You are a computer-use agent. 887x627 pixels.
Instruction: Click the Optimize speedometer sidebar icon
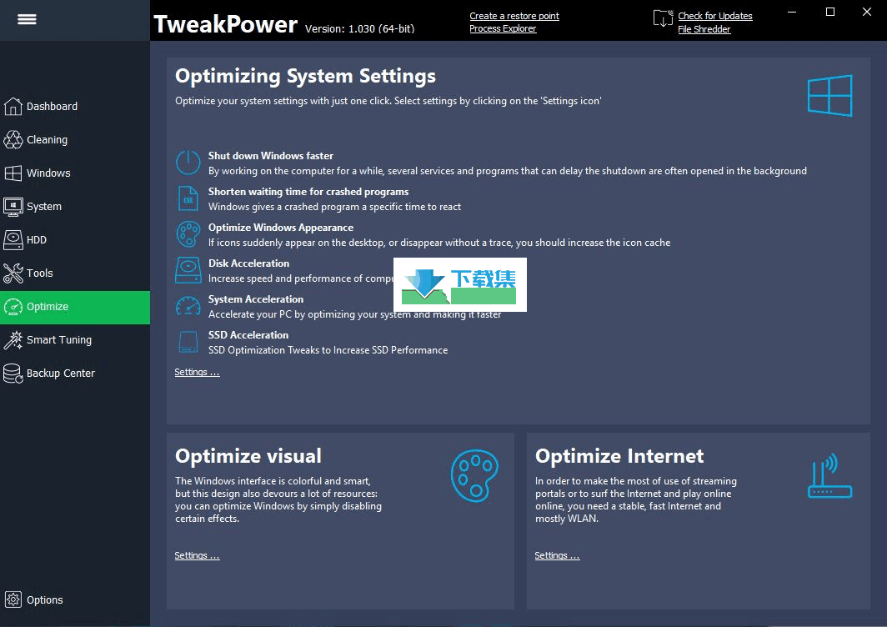point(13,307)
